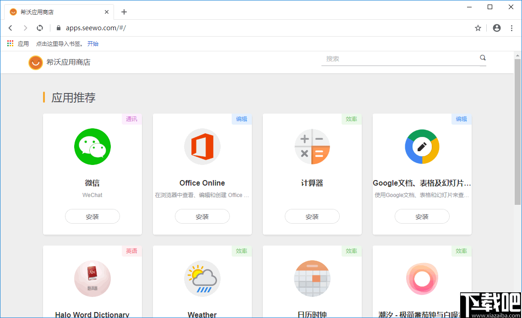The height and width of the screenshot is (318, 522).
Task: Click the Google Docs pencil icon
Action: pyautogui.click(x=422, y=147)
